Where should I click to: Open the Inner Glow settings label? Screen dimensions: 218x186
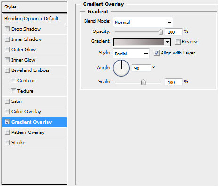[23, 60]
